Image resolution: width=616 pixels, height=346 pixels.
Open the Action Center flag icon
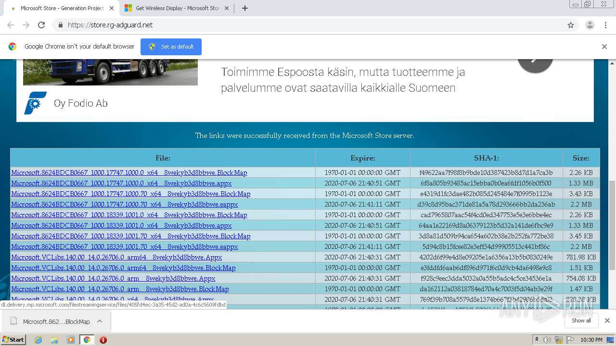pos(570,340)
